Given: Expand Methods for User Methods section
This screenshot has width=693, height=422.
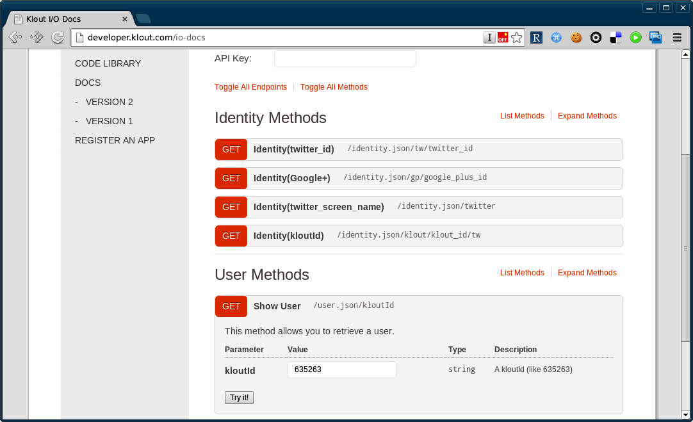Looking at the screenshot, I should (x=587, y=273).
